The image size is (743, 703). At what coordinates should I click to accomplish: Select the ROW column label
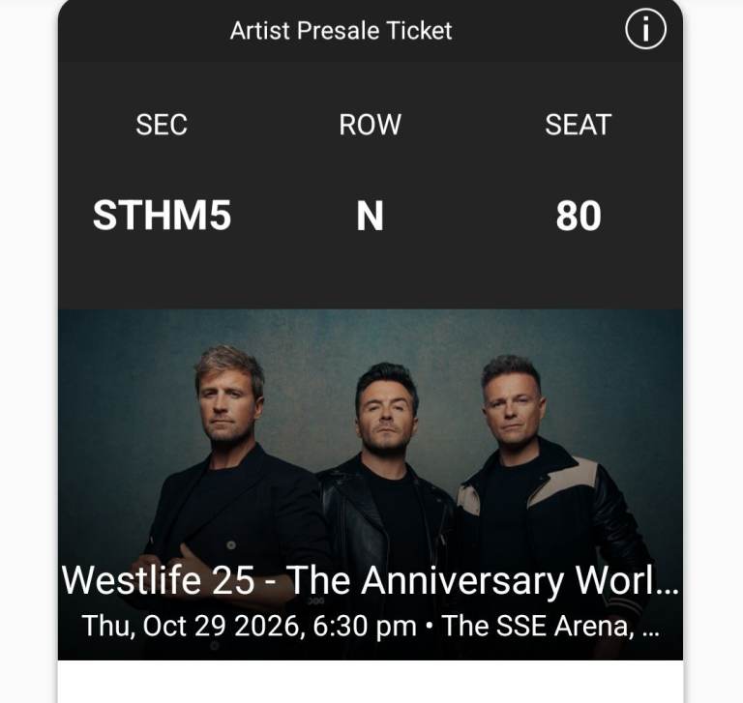click(371, 125)
